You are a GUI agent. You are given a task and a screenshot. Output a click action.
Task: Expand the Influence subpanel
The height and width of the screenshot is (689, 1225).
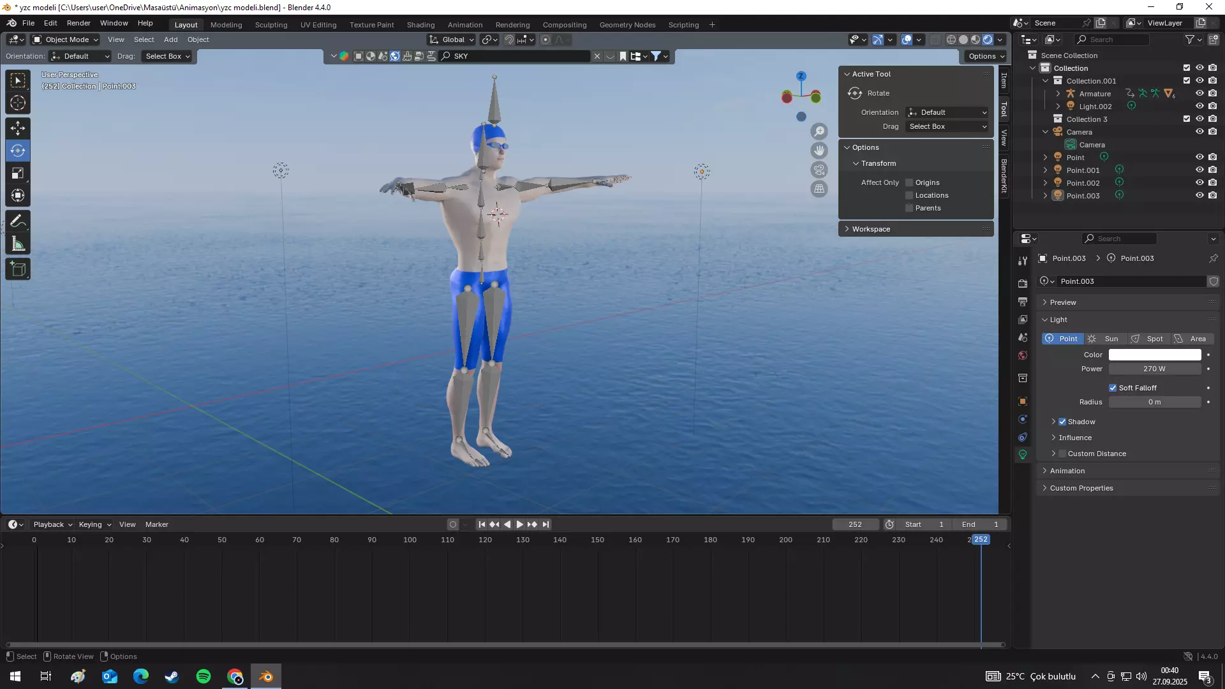coord(1074,438)
